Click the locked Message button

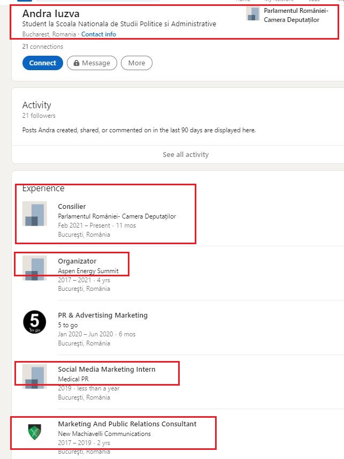[x=91, y=63]
